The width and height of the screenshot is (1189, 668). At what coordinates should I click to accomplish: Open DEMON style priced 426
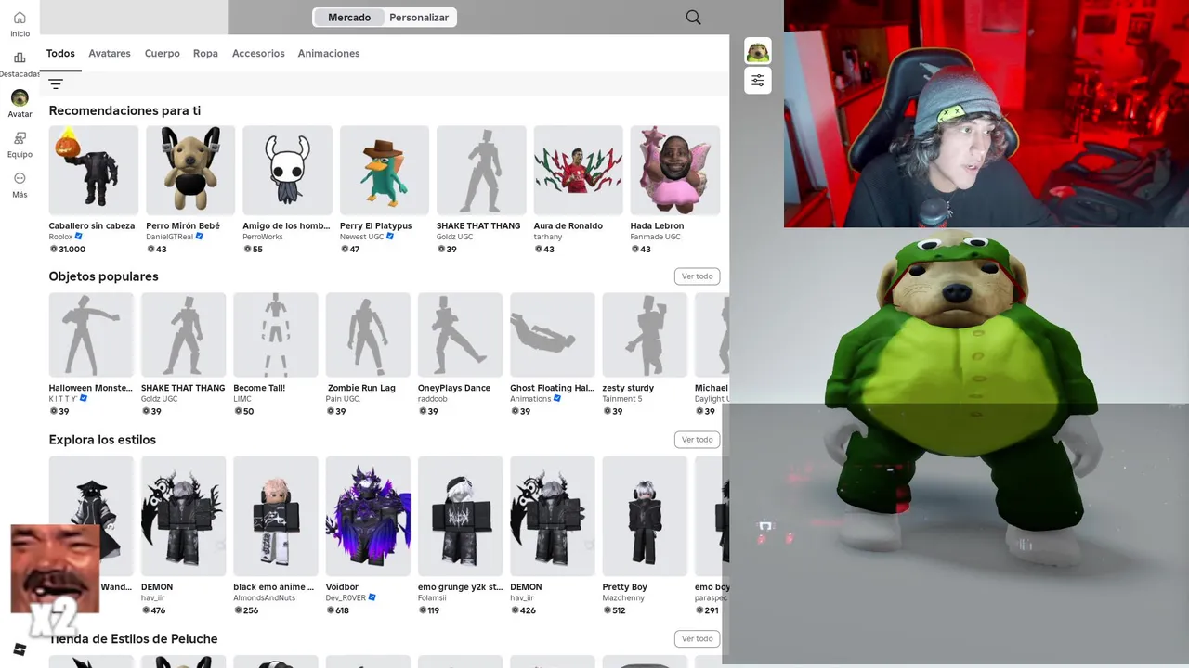pos(553,516)
